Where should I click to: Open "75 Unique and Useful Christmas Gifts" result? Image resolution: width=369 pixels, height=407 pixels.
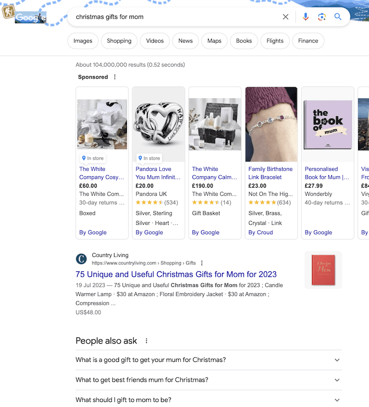click(176, 274)
